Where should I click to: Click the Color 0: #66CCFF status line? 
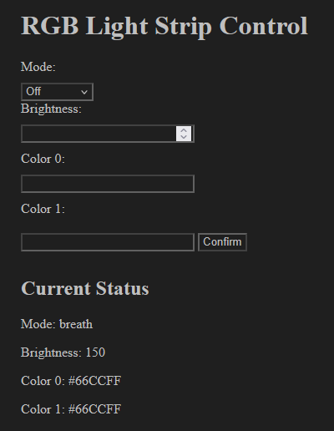[71, 381]
